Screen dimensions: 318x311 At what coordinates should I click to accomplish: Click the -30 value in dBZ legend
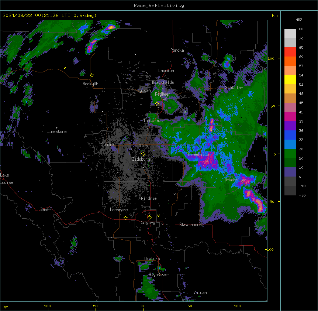pyautogui.click(x=302, y=195)
